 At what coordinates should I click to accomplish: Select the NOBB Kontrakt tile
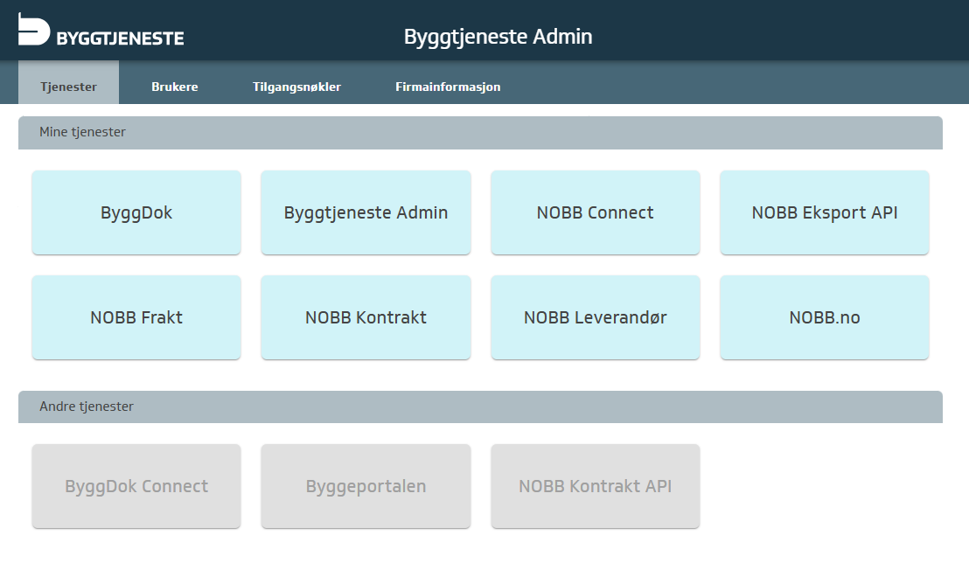click(366, 317)
